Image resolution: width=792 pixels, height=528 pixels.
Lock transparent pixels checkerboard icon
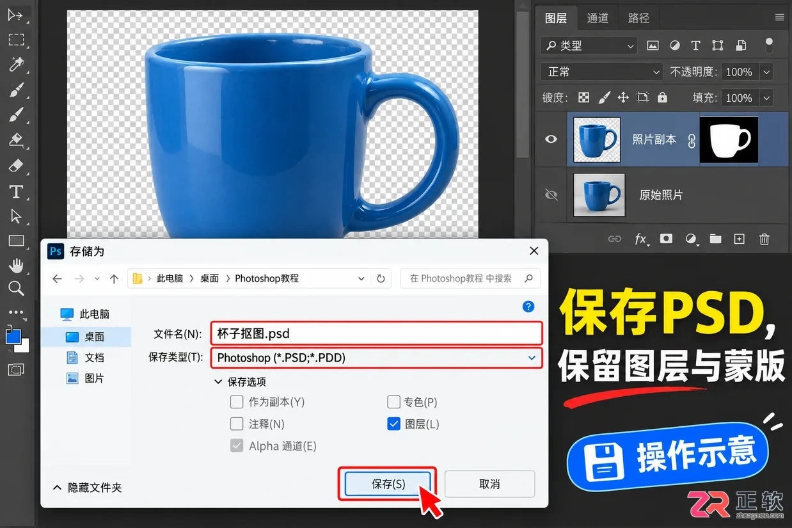(x=583, y=97)
